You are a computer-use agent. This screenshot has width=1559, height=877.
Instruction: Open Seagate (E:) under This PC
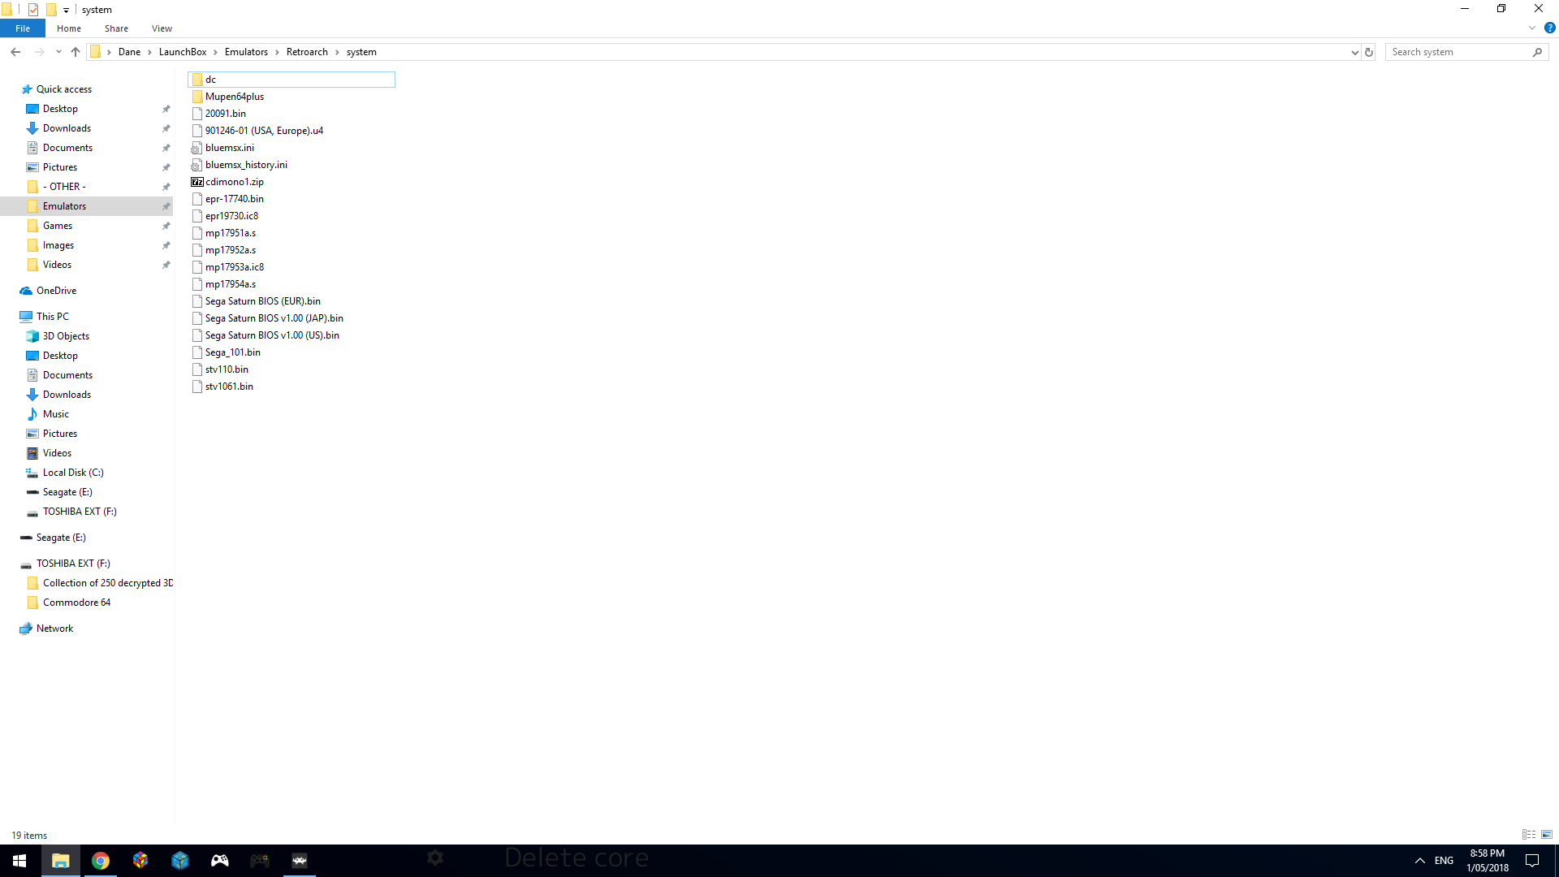67,492
